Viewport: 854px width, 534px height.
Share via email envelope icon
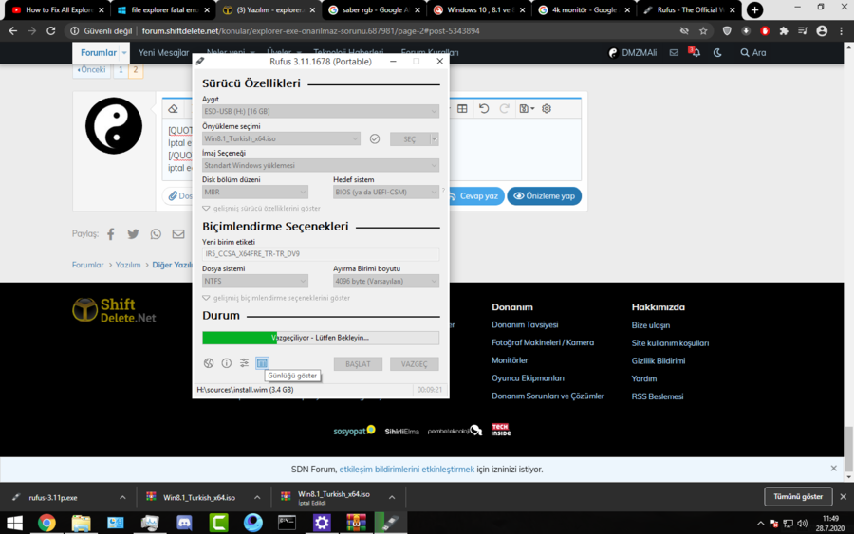tap(178, 234)
